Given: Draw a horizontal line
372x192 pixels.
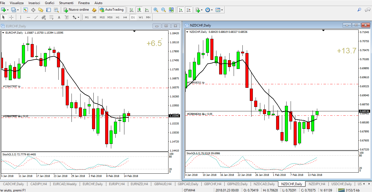Looking at the screenshot, I should tap(28, 17).
